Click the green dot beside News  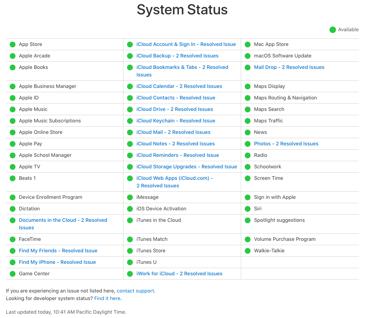[x=248, y=132]
